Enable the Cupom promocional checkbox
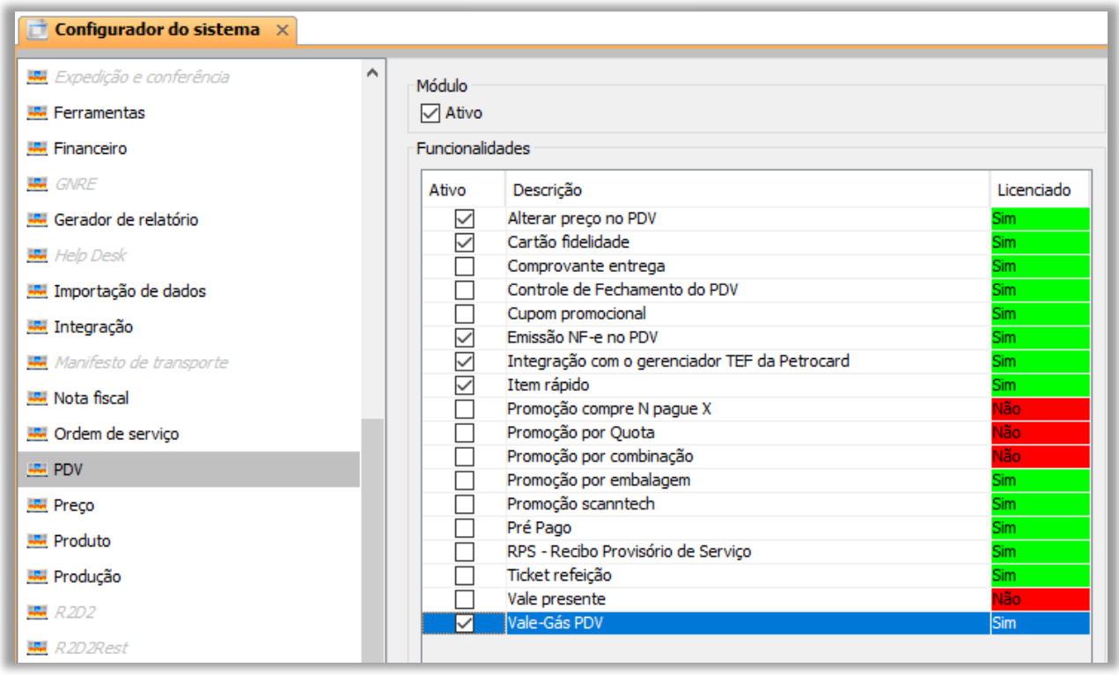Viewport: 1119px width, 675px height. tap(464, 313)
